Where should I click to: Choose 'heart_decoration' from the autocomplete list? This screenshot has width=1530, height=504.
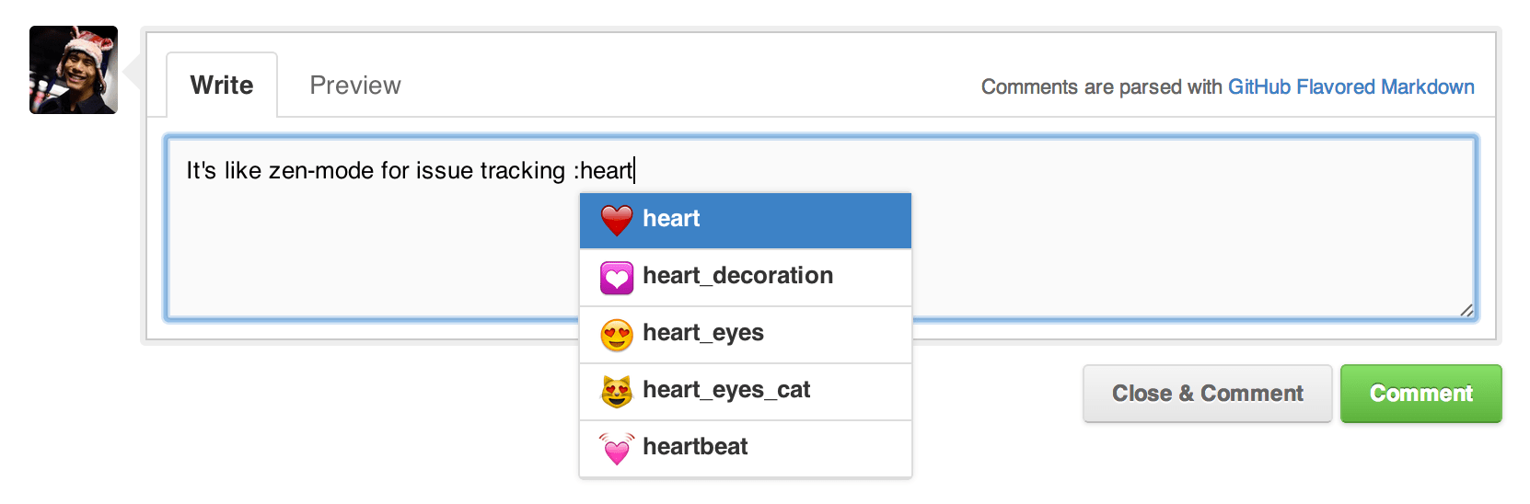tap(737, 276)
